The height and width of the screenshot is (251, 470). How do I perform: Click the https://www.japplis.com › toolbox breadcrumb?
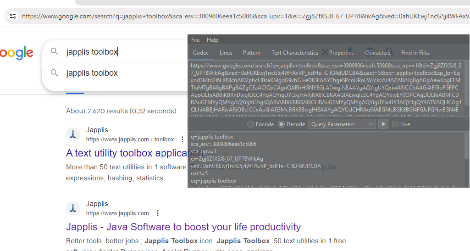coord(130,139)
